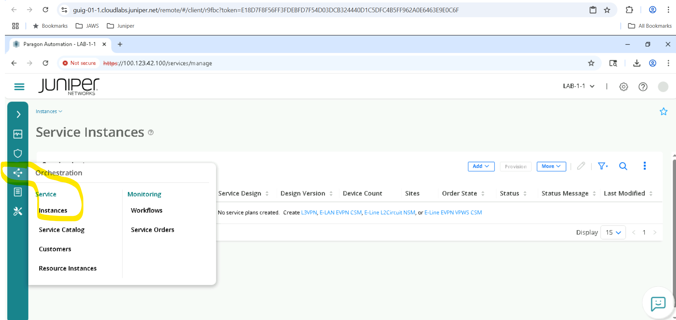Open the help question mark icon
Viewport: 676px width, 320px height.
coord(643,87)
